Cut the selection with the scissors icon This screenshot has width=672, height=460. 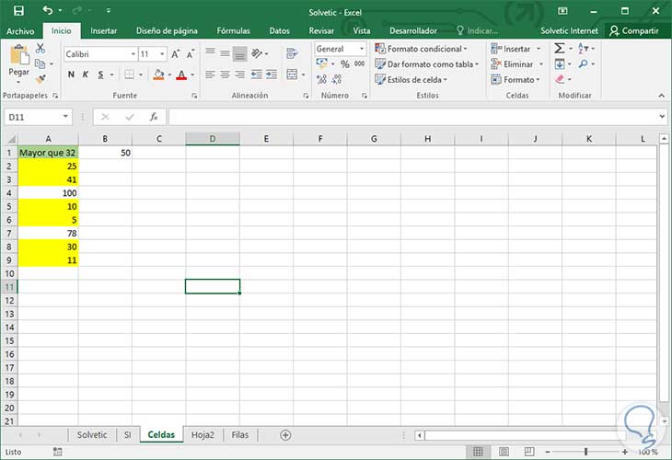pos(41,49)
